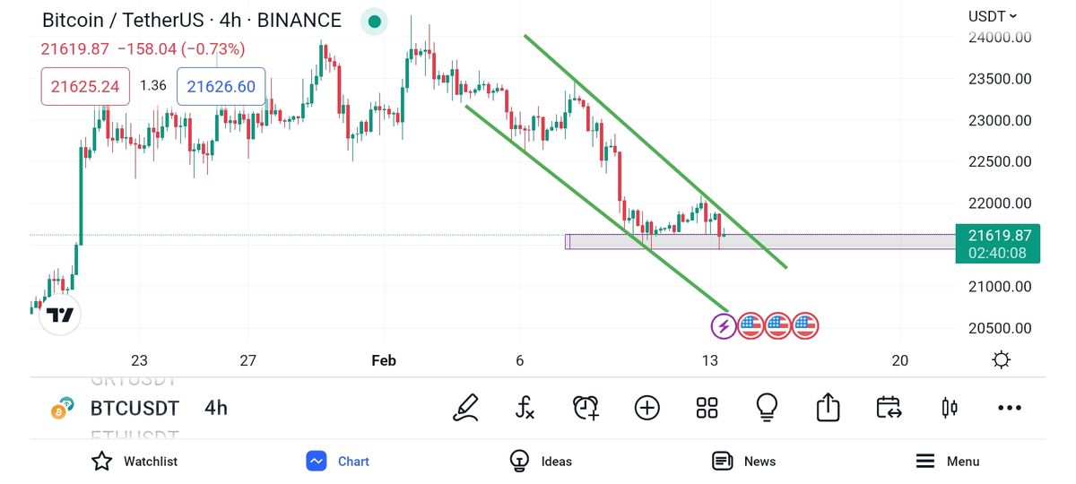This screenshot has height=484, width=1076.
Task: Open the drawing tools pencil icon
Action: pos(465,408)
